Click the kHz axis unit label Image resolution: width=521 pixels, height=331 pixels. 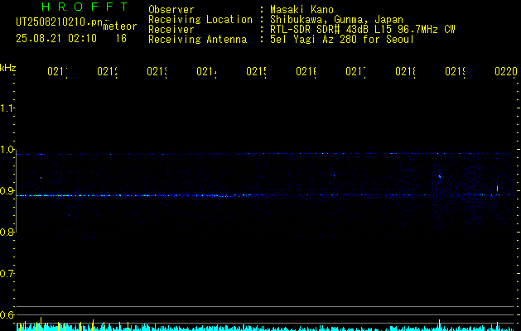(8, 68)
